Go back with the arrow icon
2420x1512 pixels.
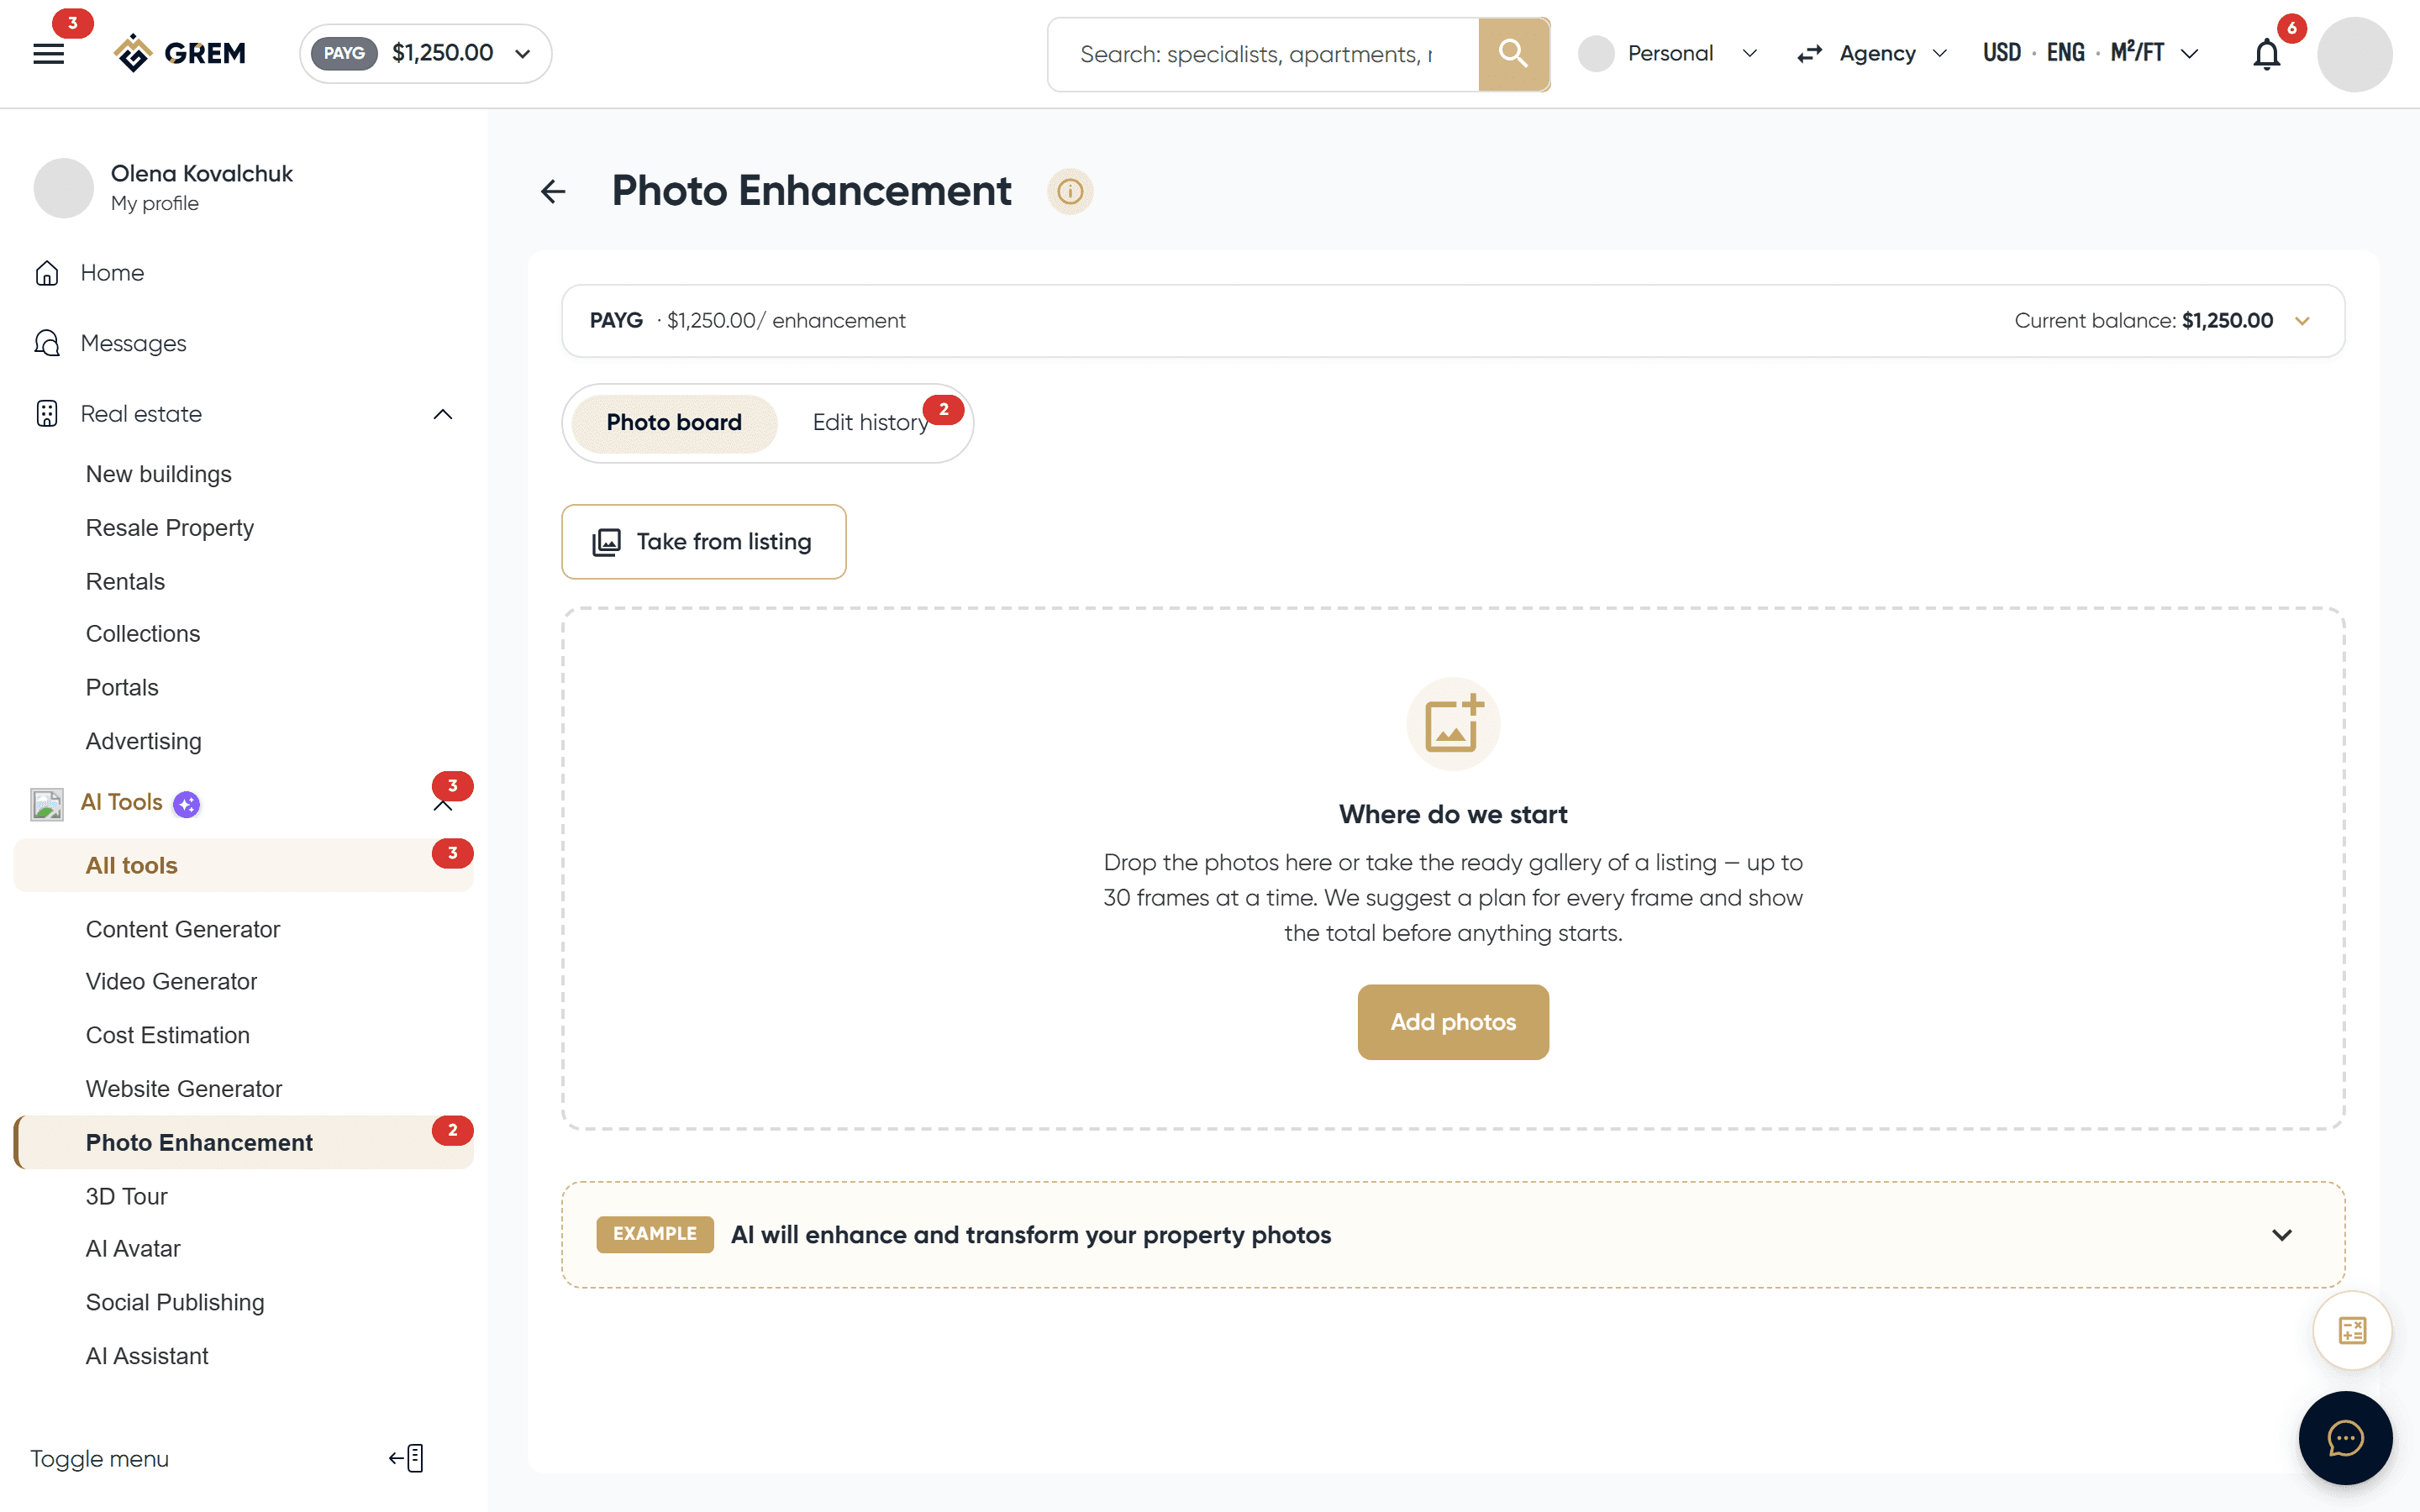pyautogui.click(x=553, y=191)
